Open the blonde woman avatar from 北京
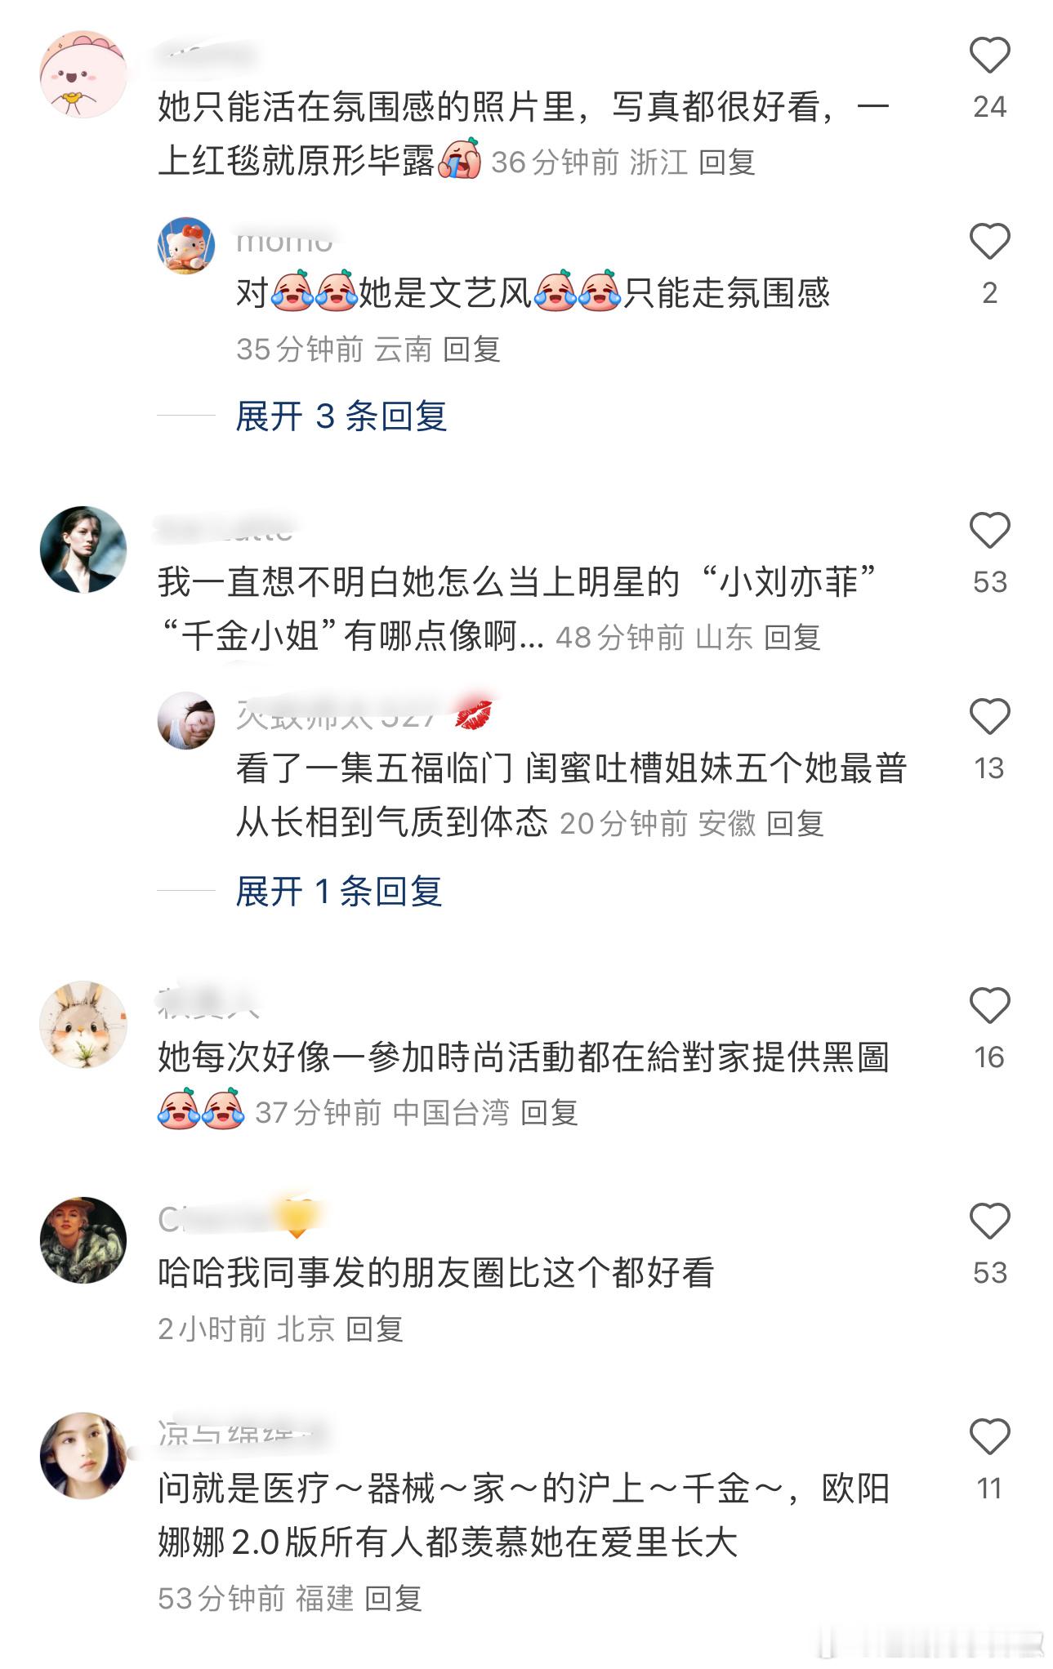1053x1669 pixels. [x=83, y=1240]
